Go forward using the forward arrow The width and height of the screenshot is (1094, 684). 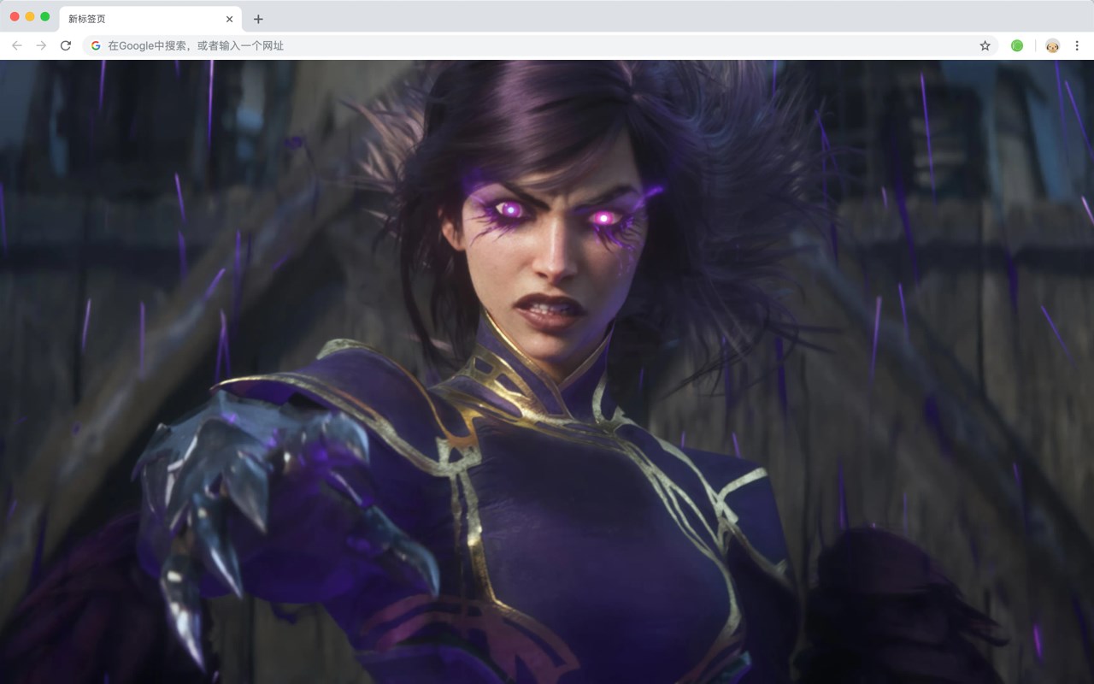point(41,45)
